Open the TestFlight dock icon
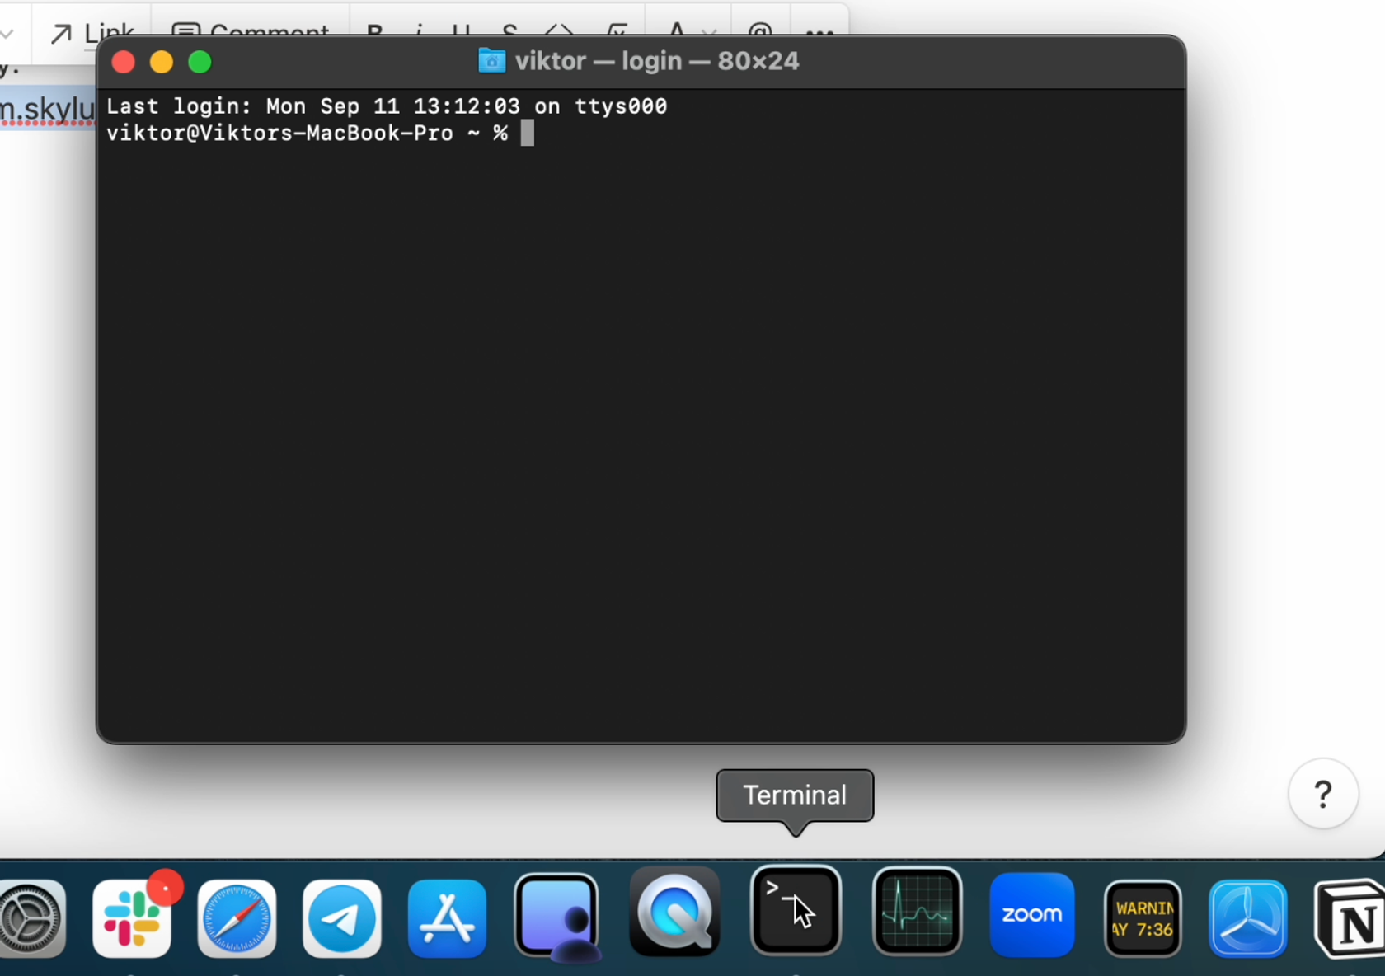 coord(1248,917)
